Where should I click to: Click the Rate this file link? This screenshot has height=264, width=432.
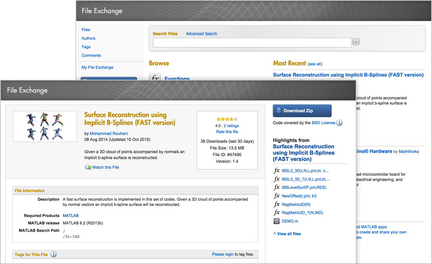click(x=227, y=132)
